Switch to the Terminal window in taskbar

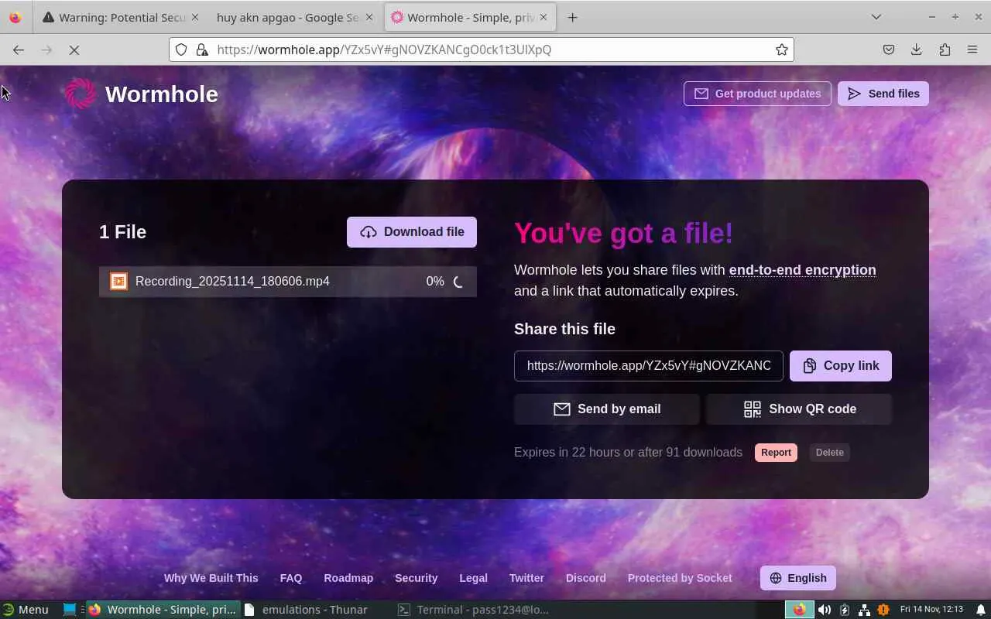click(473, 610)
